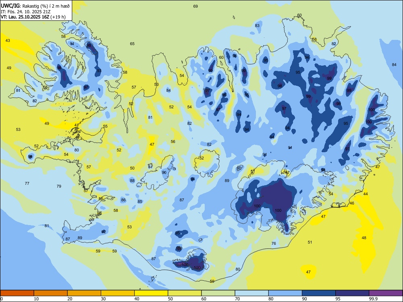
Task: Click the dark orange 0–10 legend swatch
Action: point(17,293)
